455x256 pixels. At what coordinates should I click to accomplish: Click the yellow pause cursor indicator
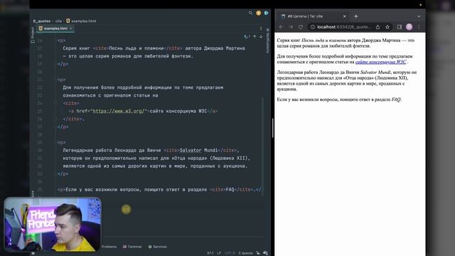(x=126, y=209)
